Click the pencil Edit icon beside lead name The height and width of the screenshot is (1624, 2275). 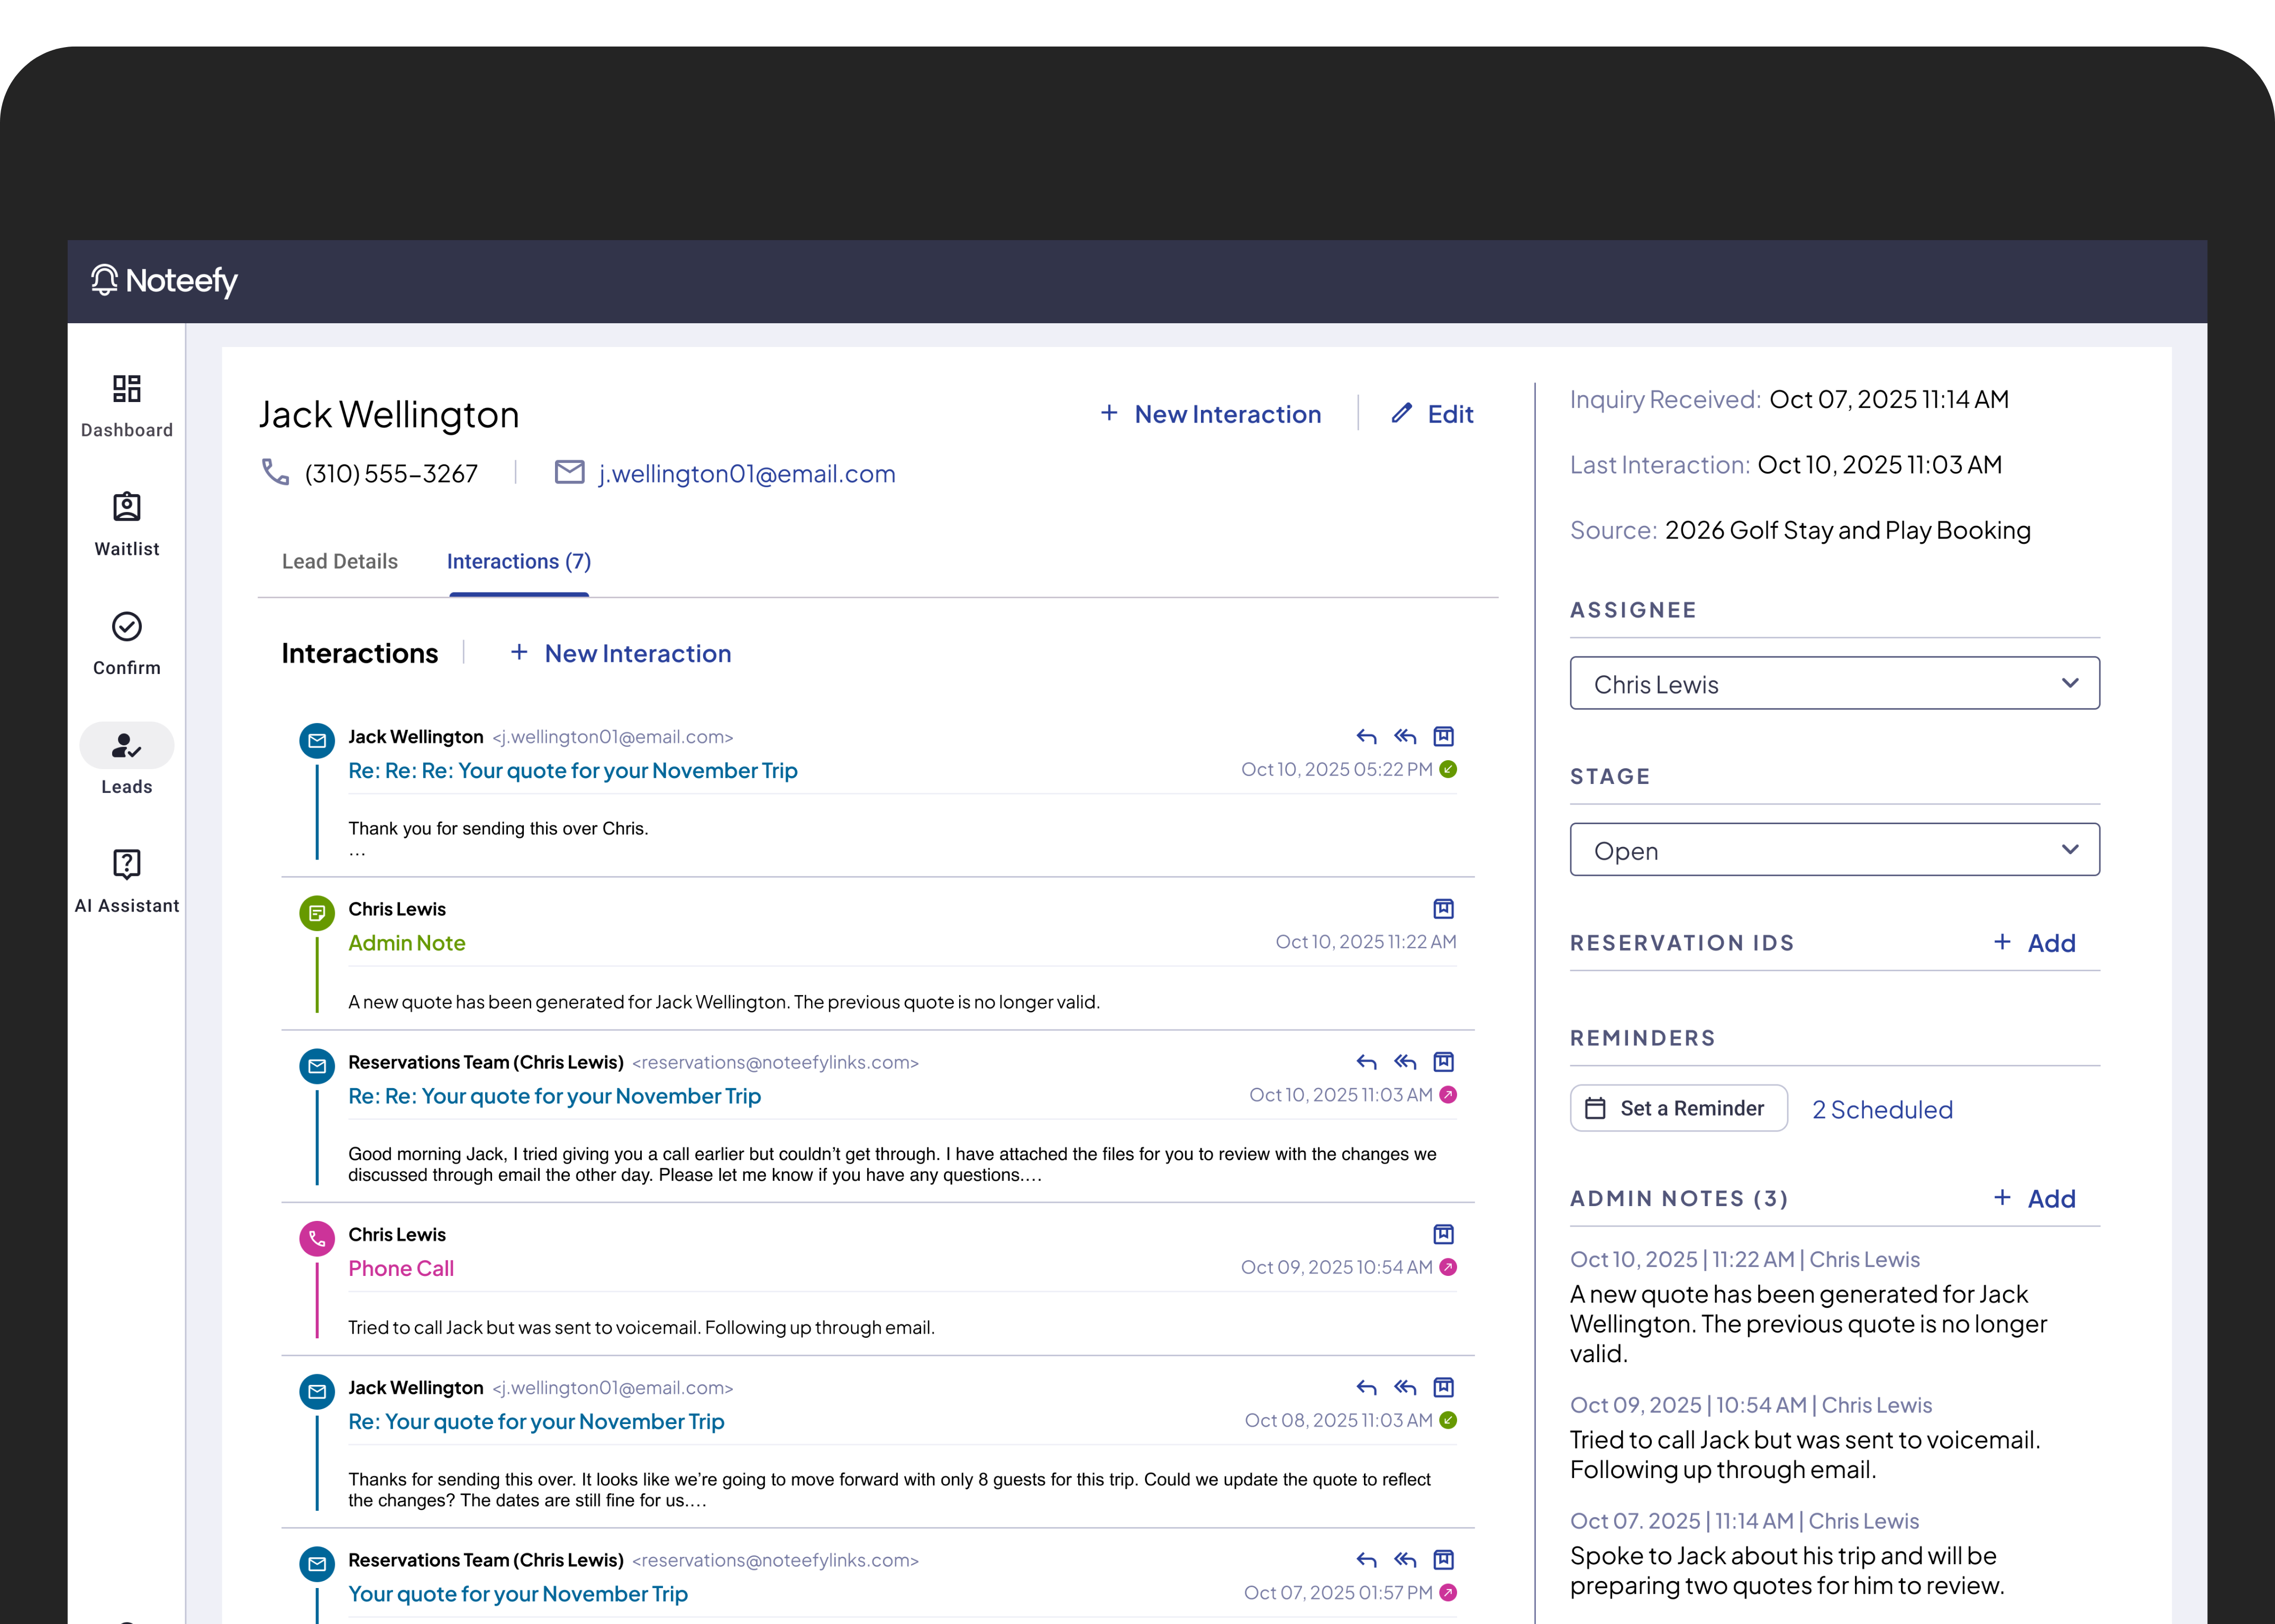1402,414
